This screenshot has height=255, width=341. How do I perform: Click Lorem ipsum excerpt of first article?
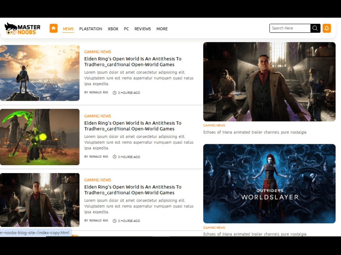pos(139,78)
